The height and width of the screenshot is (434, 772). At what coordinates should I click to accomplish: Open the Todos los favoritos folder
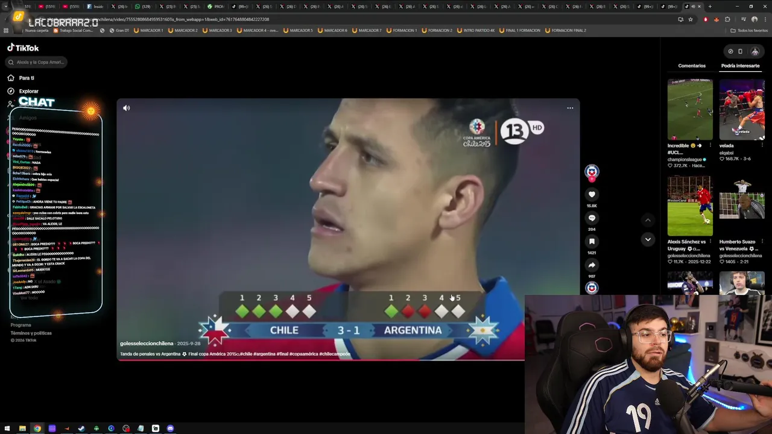[750, 30]
